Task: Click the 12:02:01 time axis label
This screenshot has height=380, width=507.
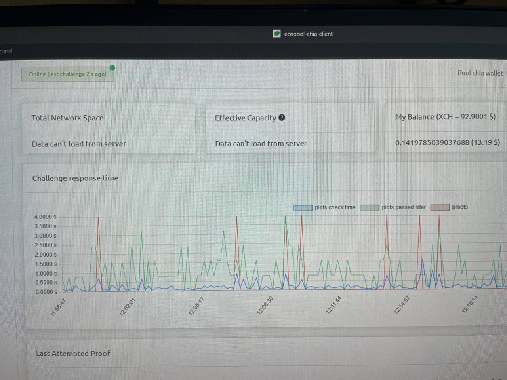Action: click(127, 307)
